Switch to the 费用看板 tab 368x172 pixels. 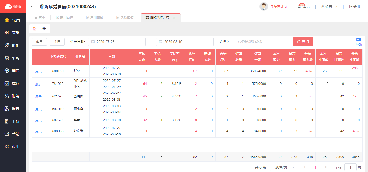click(64, 18)
